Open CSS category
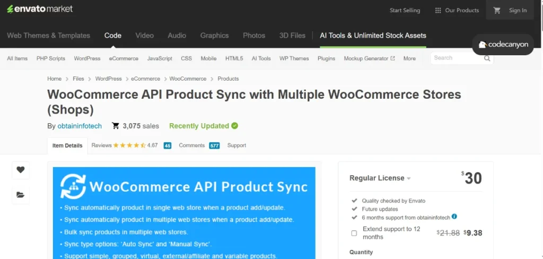This screenshot has width=543, height=259. [186, 58]
